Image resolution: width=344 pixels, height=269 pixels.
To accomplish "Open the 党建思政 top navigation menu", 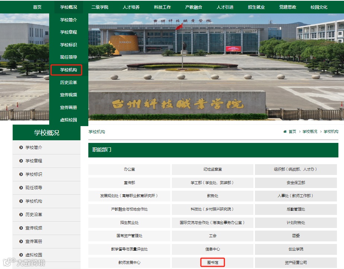I will (288, 7).
